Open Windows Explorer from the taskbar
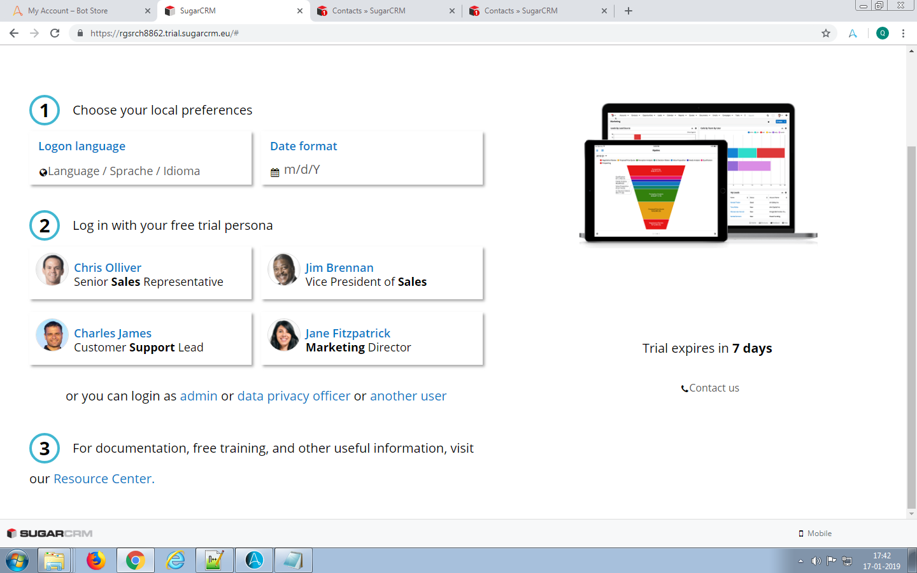The image size is (917, 573). (55, 561)
